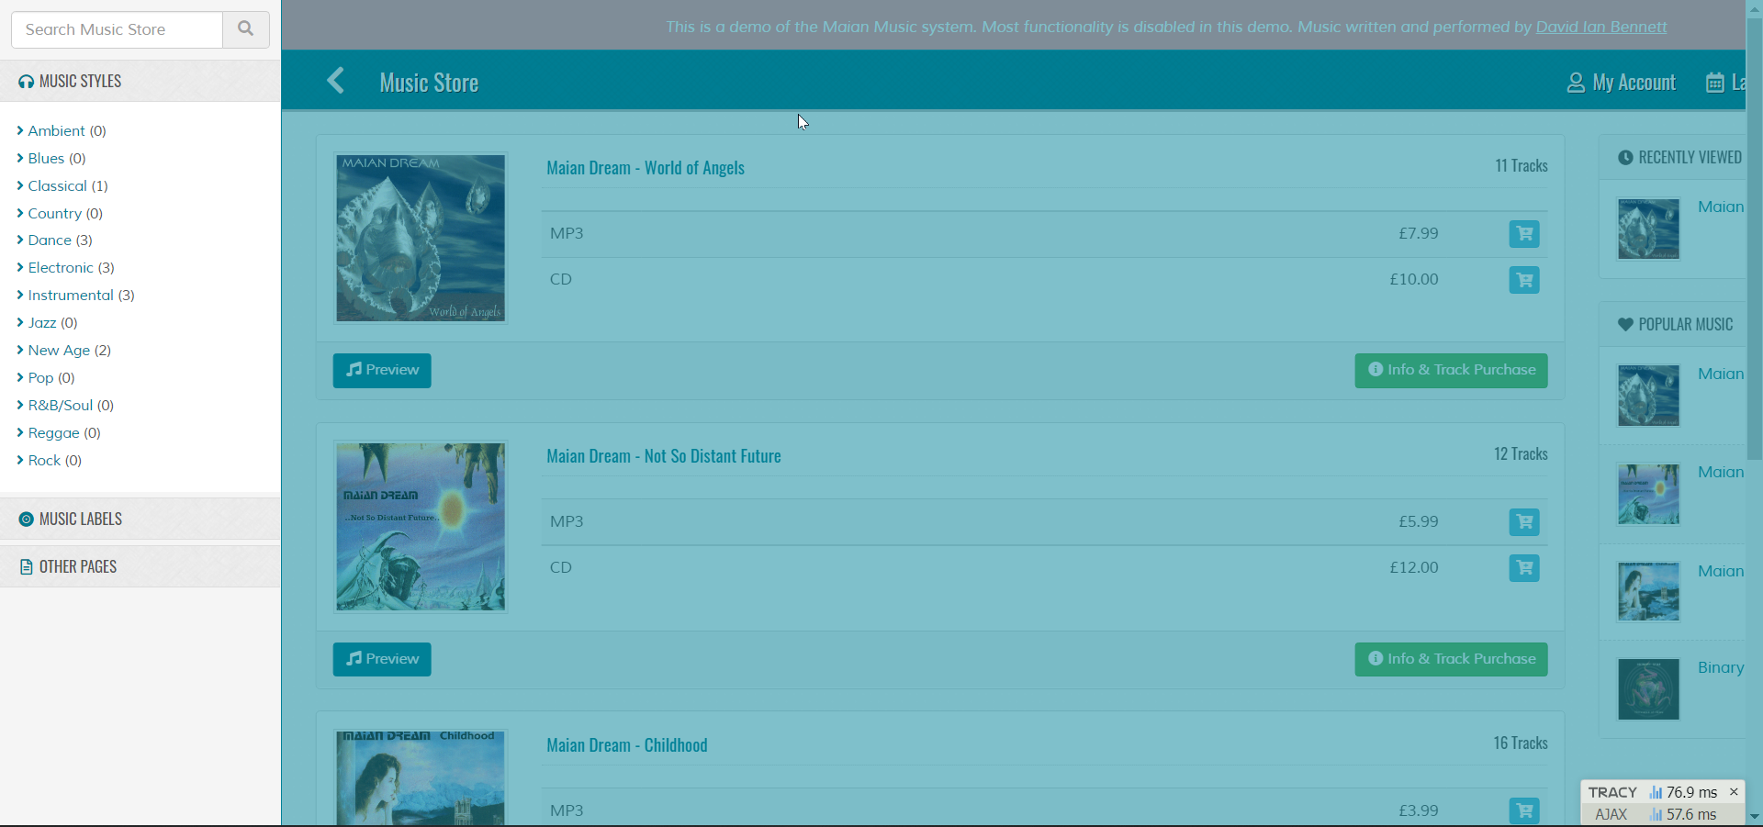Image resolution: width=1763 pixels, height=827 pixels.
Task: Add World of Angels CD to cart
Action: pos(1524,280)
